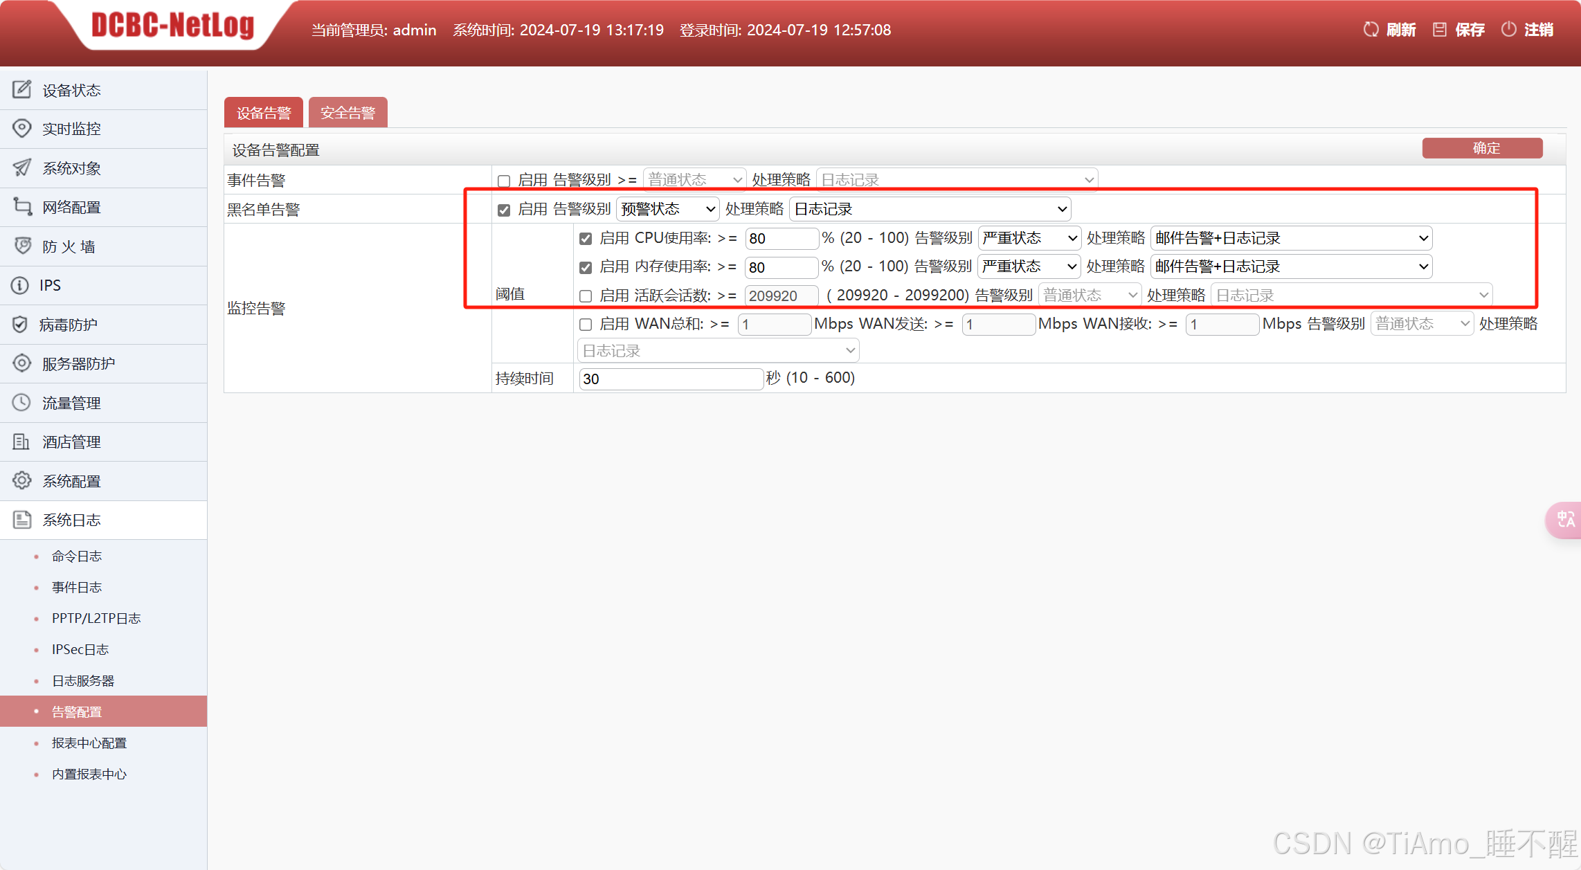Toggle the 内存使用率 启用 checkbox
This screenshot has height=870, width=1581.
click(586, 267)
